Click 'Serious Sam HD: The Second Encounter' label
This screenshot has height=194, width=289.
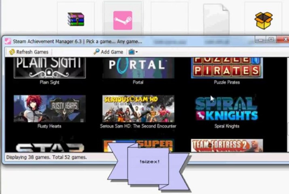click(138, 126)
